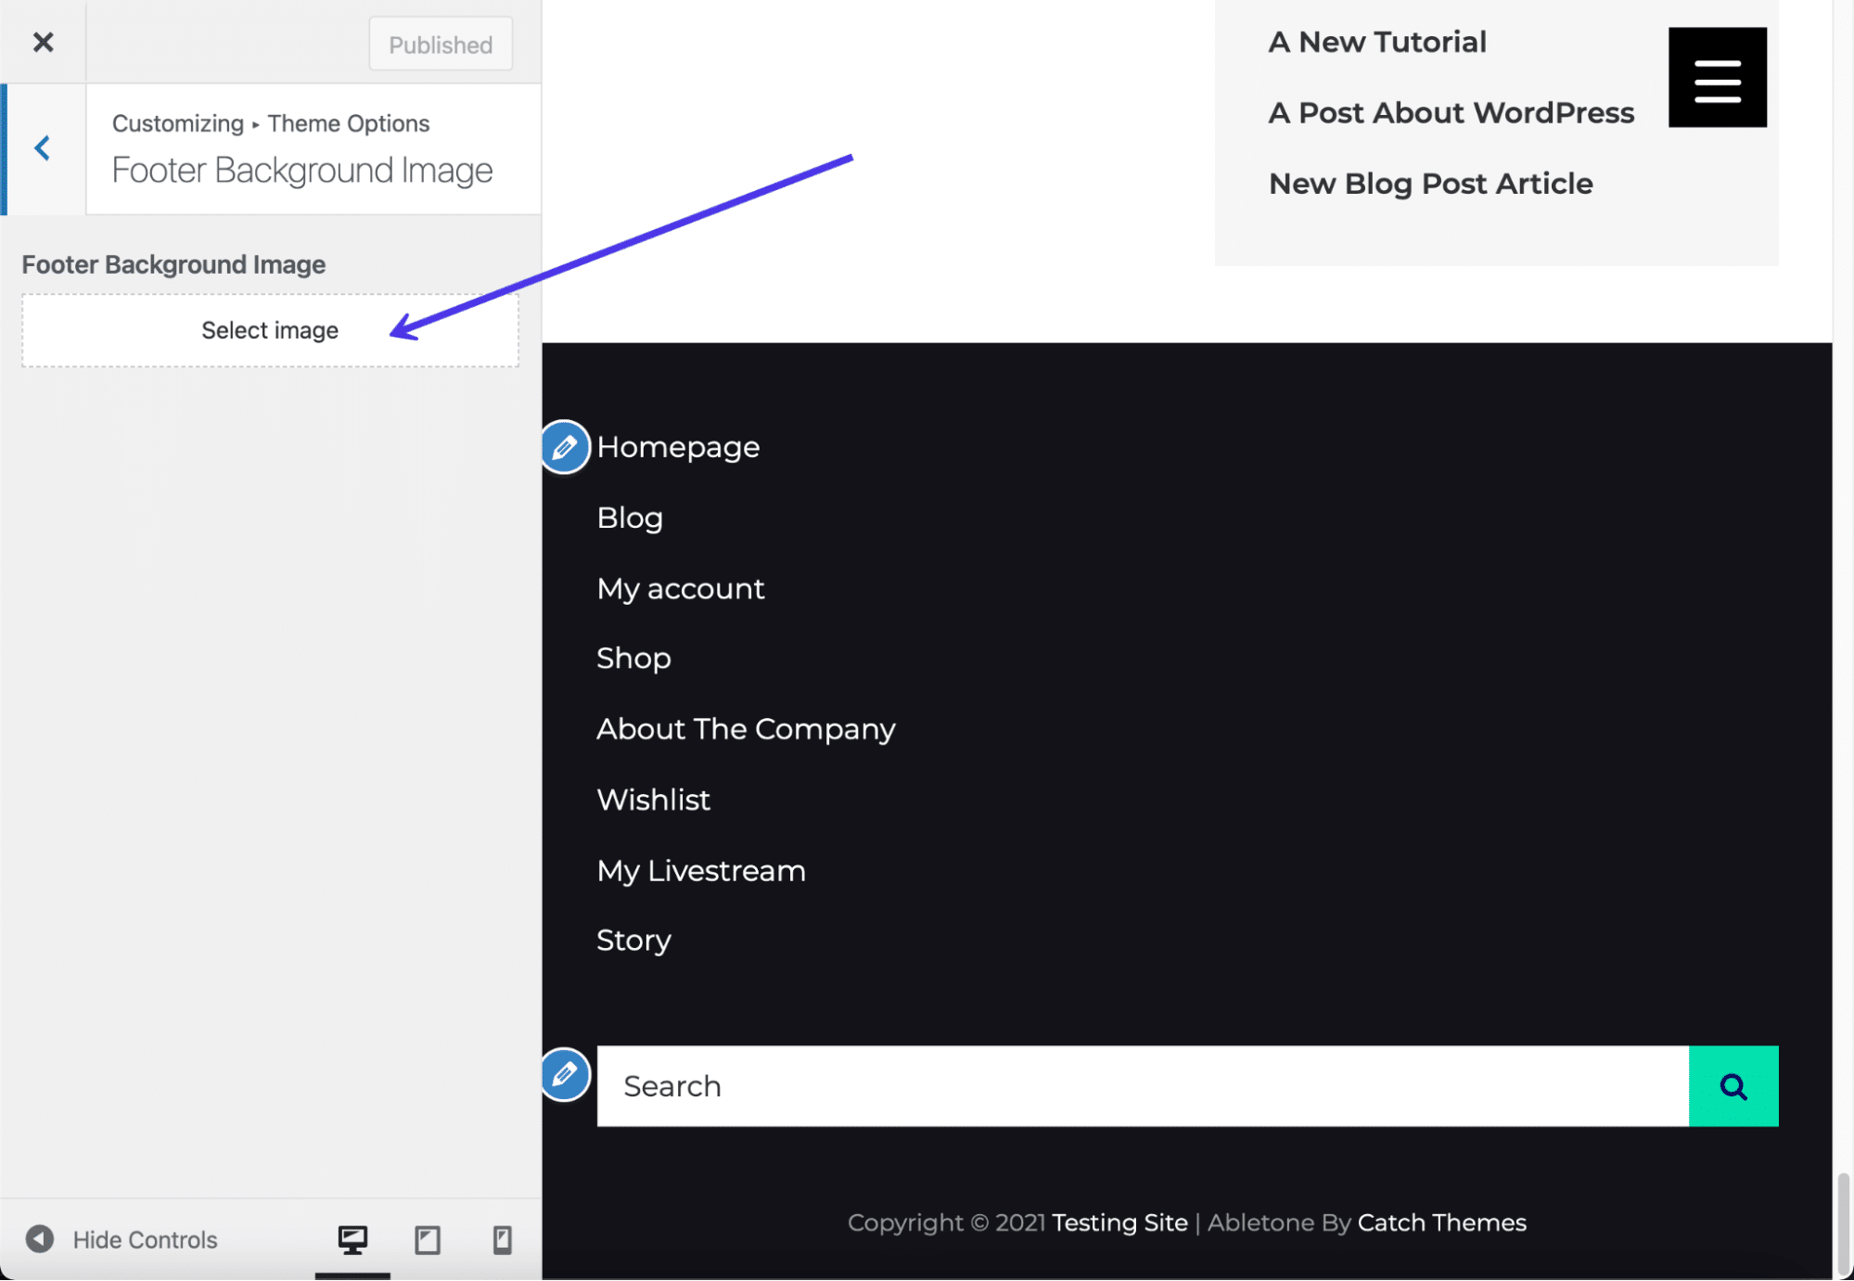Screen dimensions: 1854x1281
Task: Toggle left arrow collapse panel button
Action: pos(41,147)
